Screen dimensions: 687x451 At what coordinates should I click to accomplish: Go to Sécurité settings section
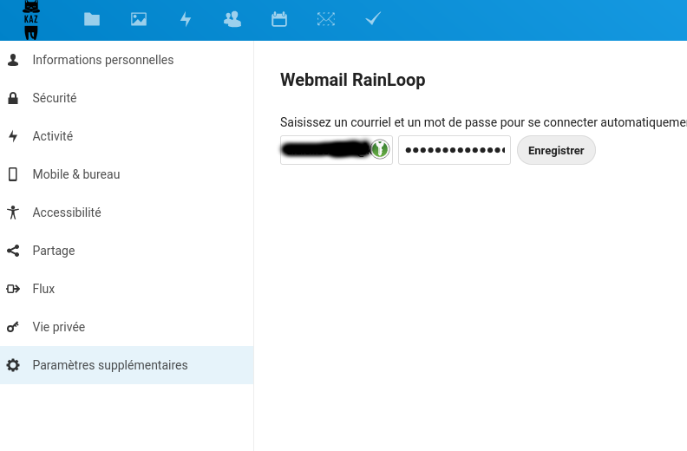(x=55, y=98)
